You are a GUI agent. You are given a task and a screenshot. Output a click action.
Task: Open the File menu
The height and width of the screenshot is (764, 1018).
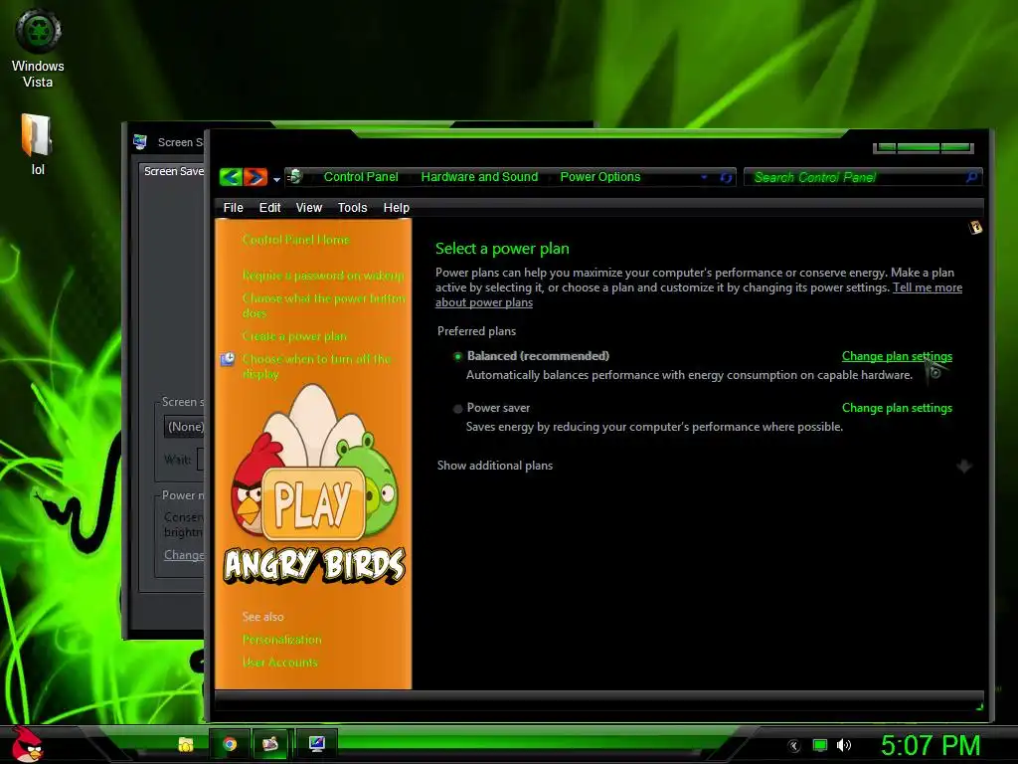pos(233,208)
